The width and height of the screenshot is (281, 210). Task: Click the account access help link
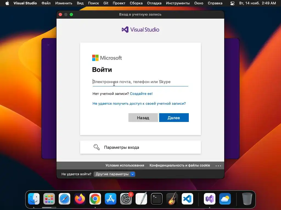pos(139,104)
